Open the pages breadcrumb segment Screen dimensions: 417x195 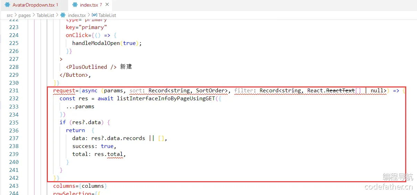click(x=25, y=15)
